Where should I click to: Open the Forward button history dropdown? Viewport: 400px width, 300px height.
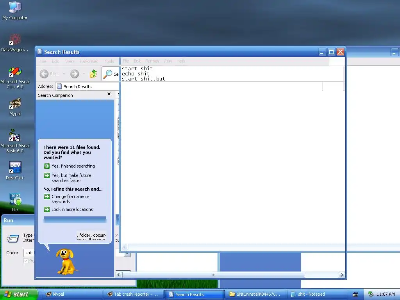tap(84, 74)
